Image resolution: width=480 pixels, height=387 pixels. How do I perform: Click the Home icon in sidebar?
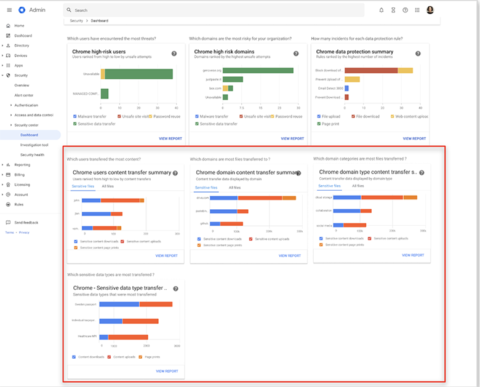[8, 26]
